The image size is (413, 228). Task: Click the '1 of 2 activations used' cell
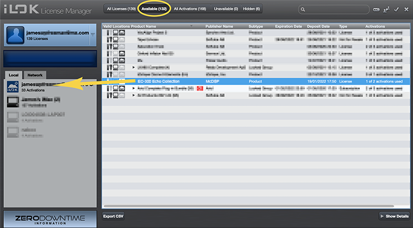click(x=384, y=82)
